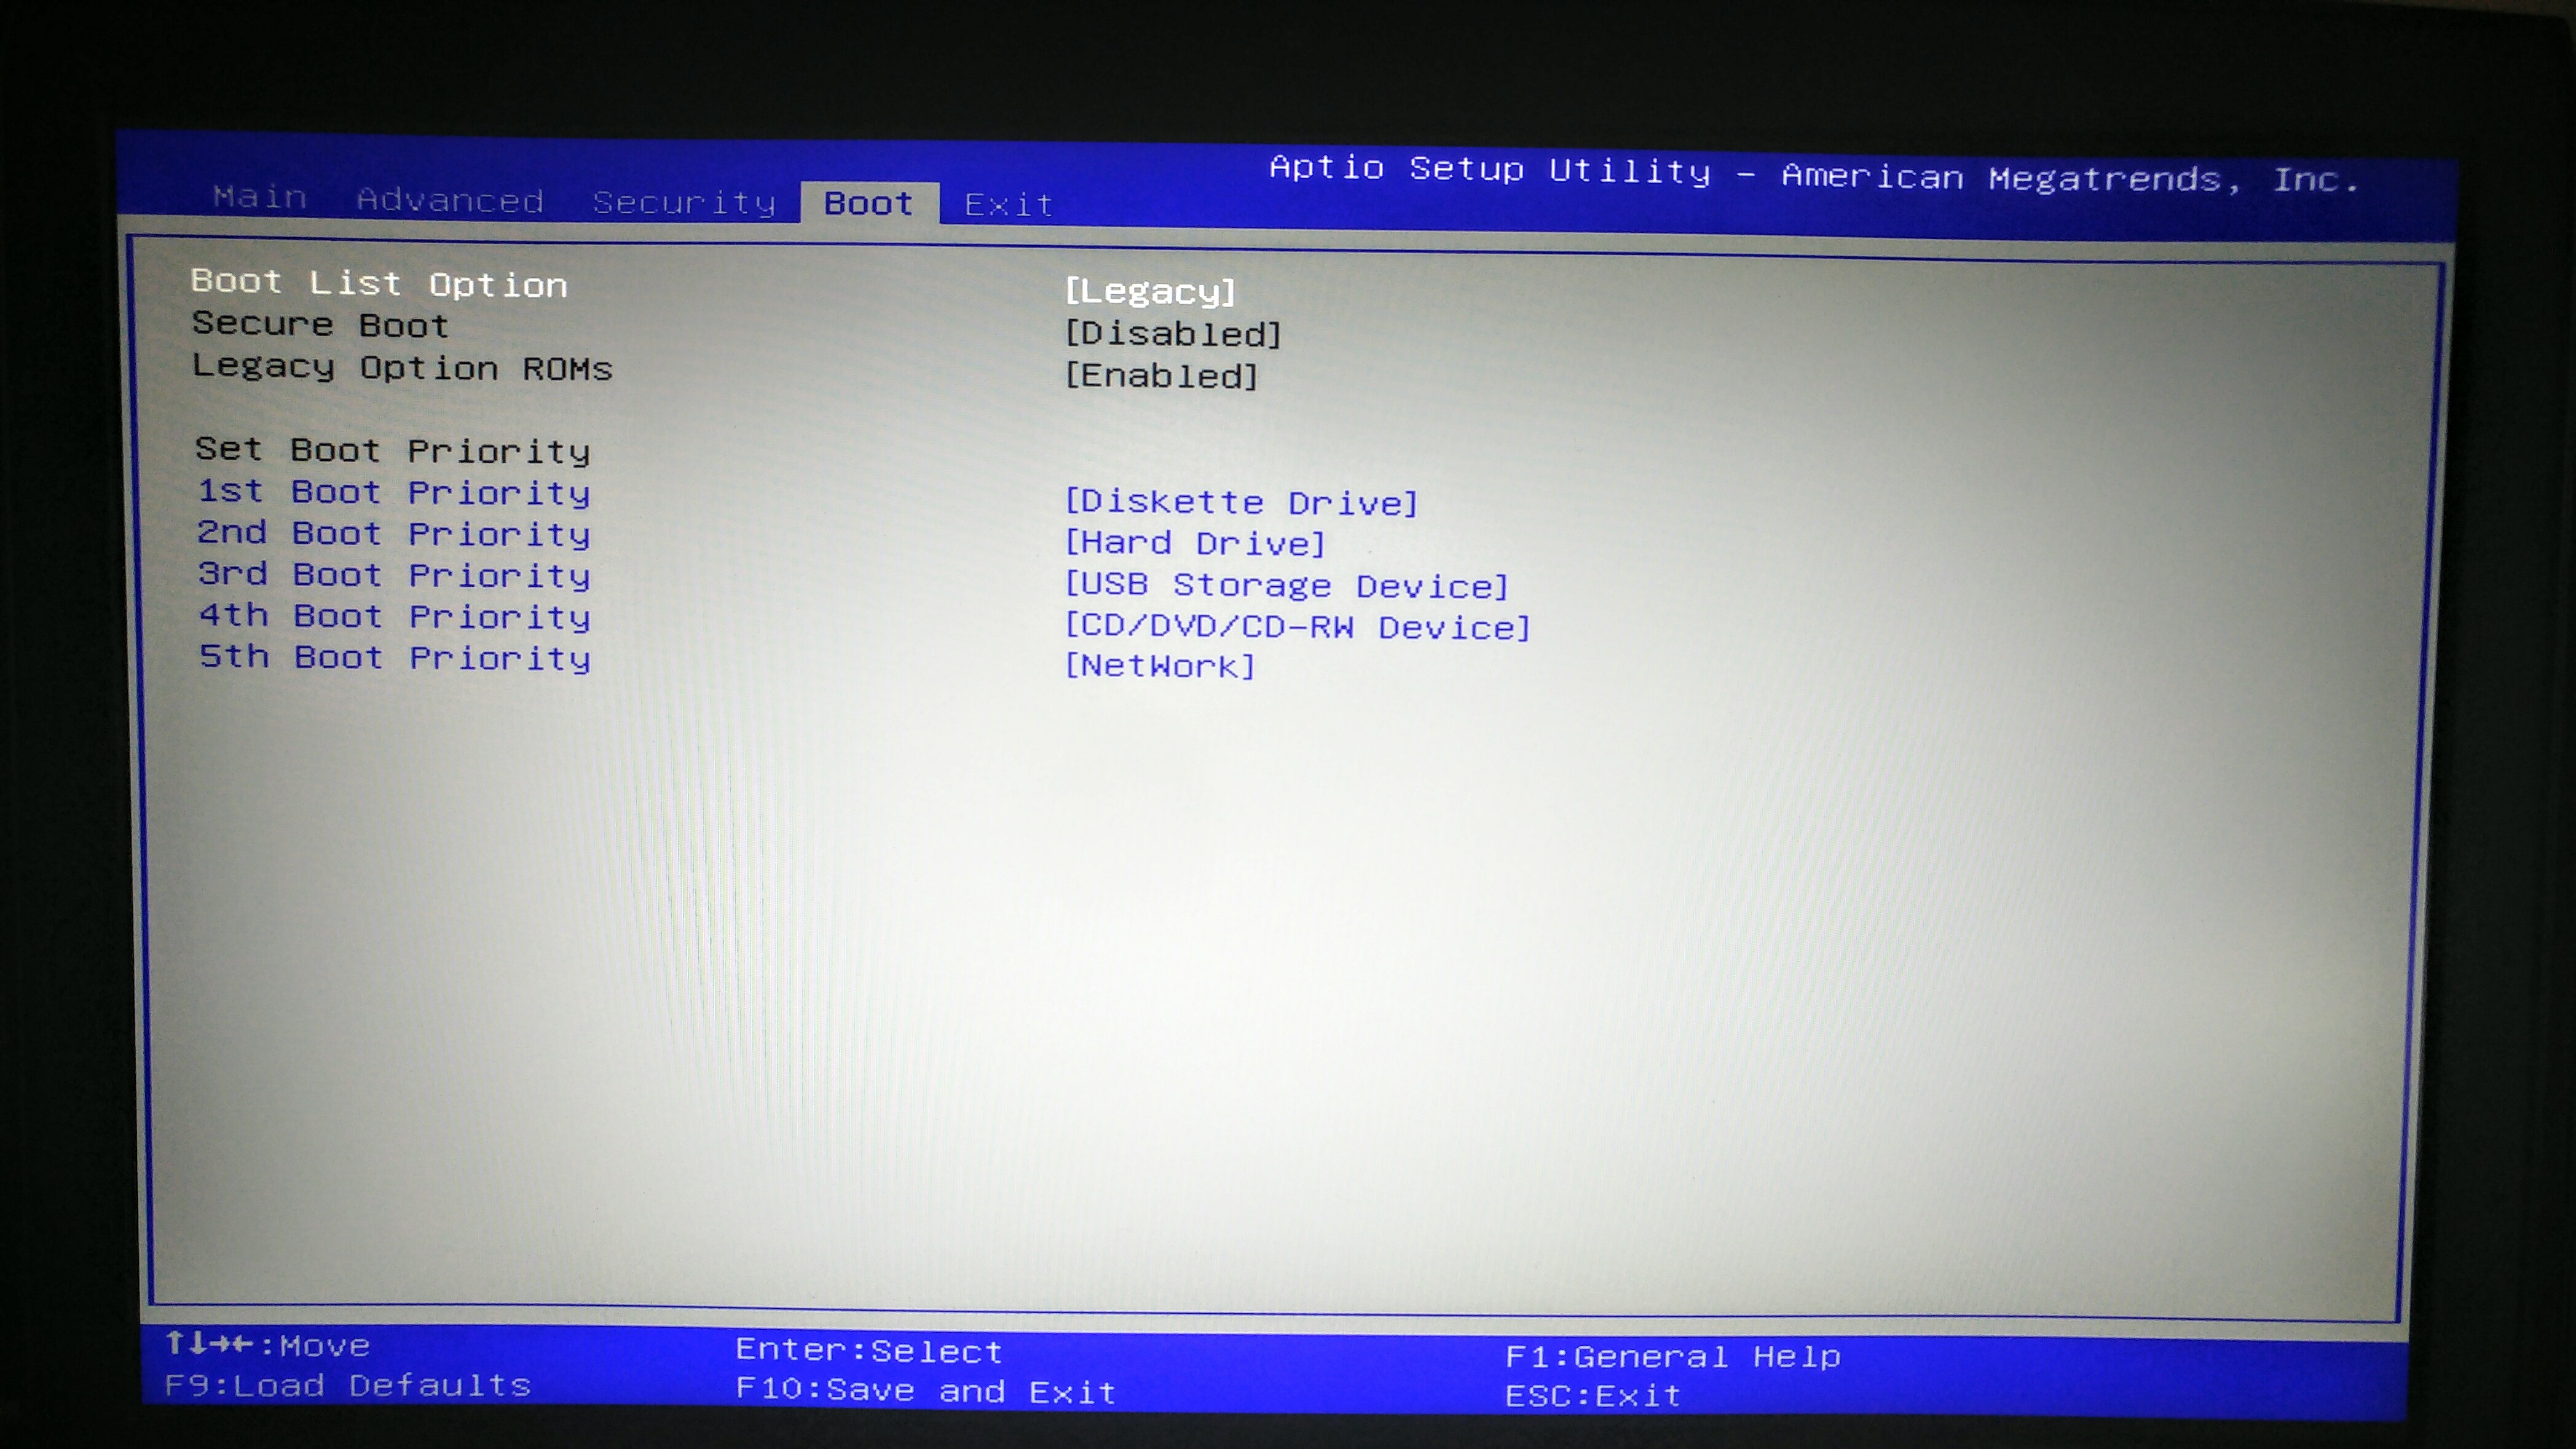The width and height of the screenshot is (2576, 1449).
Task: Select 1st Boot Priority row label
Action: [x=394, y=492]
